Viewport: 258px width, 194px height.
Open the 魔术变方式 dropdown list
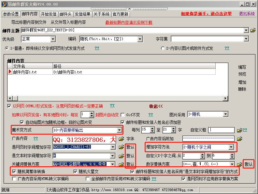tap(120, 130)
